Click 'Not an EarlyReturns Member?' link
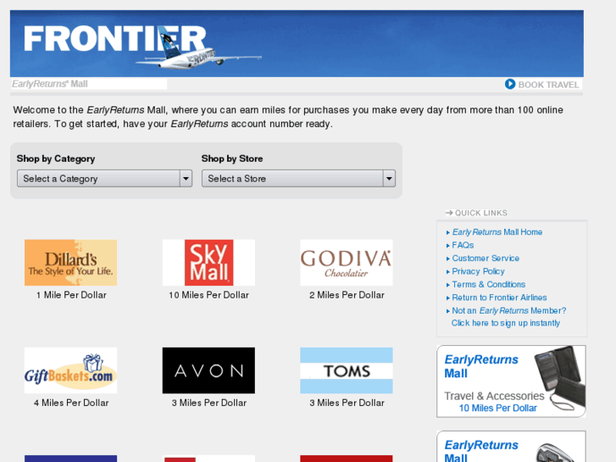Viewport: 616px width, 462px height. pyautogui.click(x=508, y=310)
